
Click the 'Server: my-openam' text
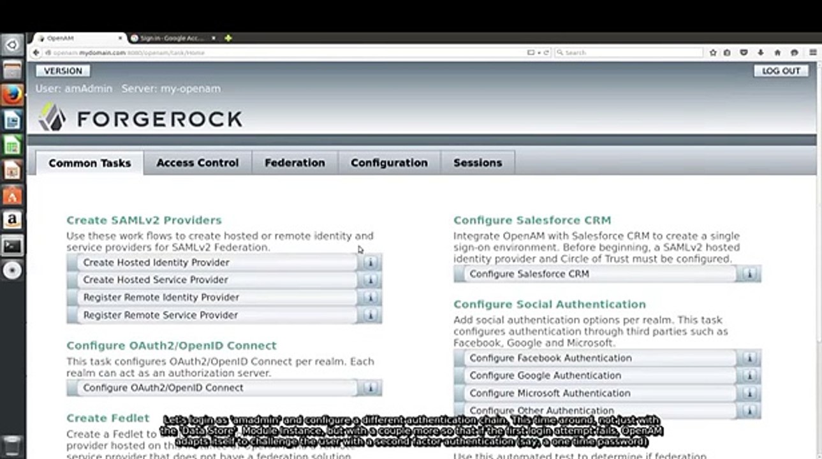[x=171, y=89]
